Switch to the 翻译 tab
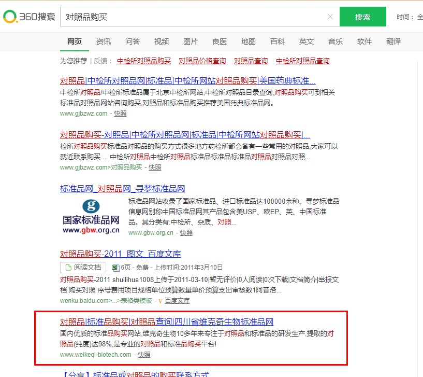Screen dimensions: 423x377 (393, 41)
